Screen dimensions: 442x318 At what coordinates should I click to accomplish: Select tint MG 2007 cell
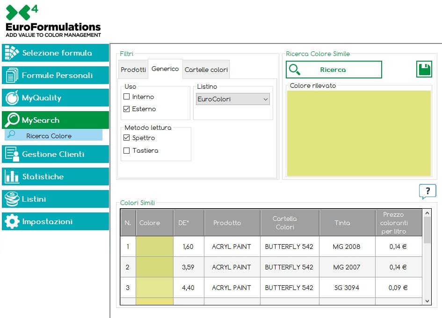pos(347,267)
